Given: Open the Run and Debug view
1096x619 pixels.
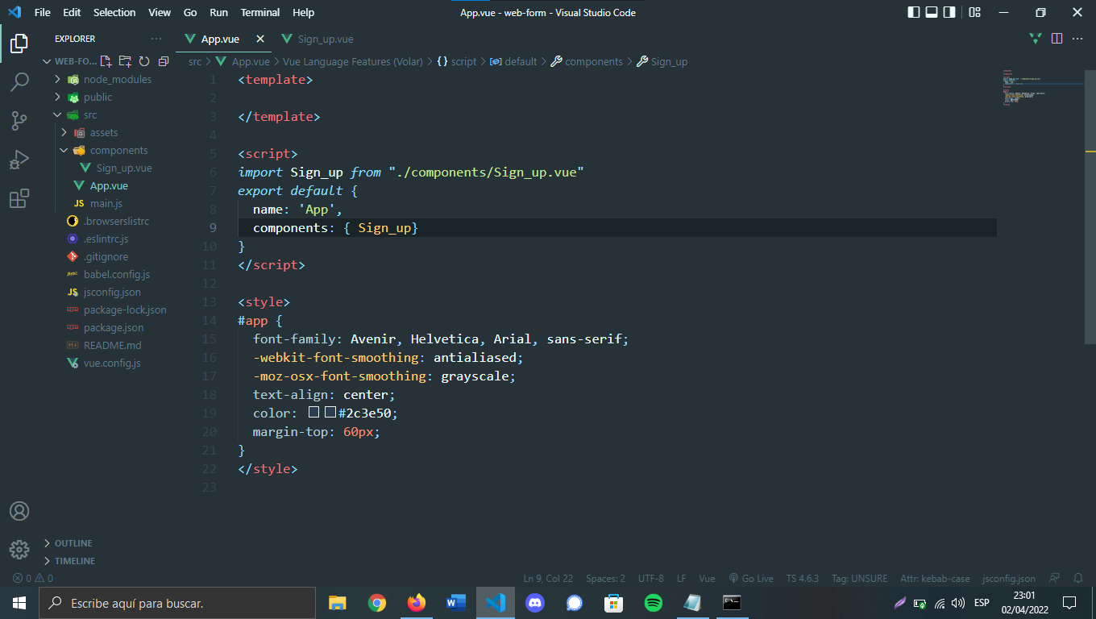Looking at the screenshot, I should [x=19, y=160].
